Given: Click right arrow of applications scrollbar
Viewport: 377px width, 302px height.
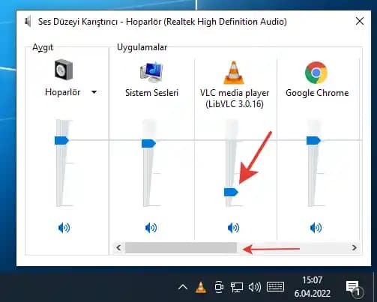Looking at the screenshot, I should (354, 248).
